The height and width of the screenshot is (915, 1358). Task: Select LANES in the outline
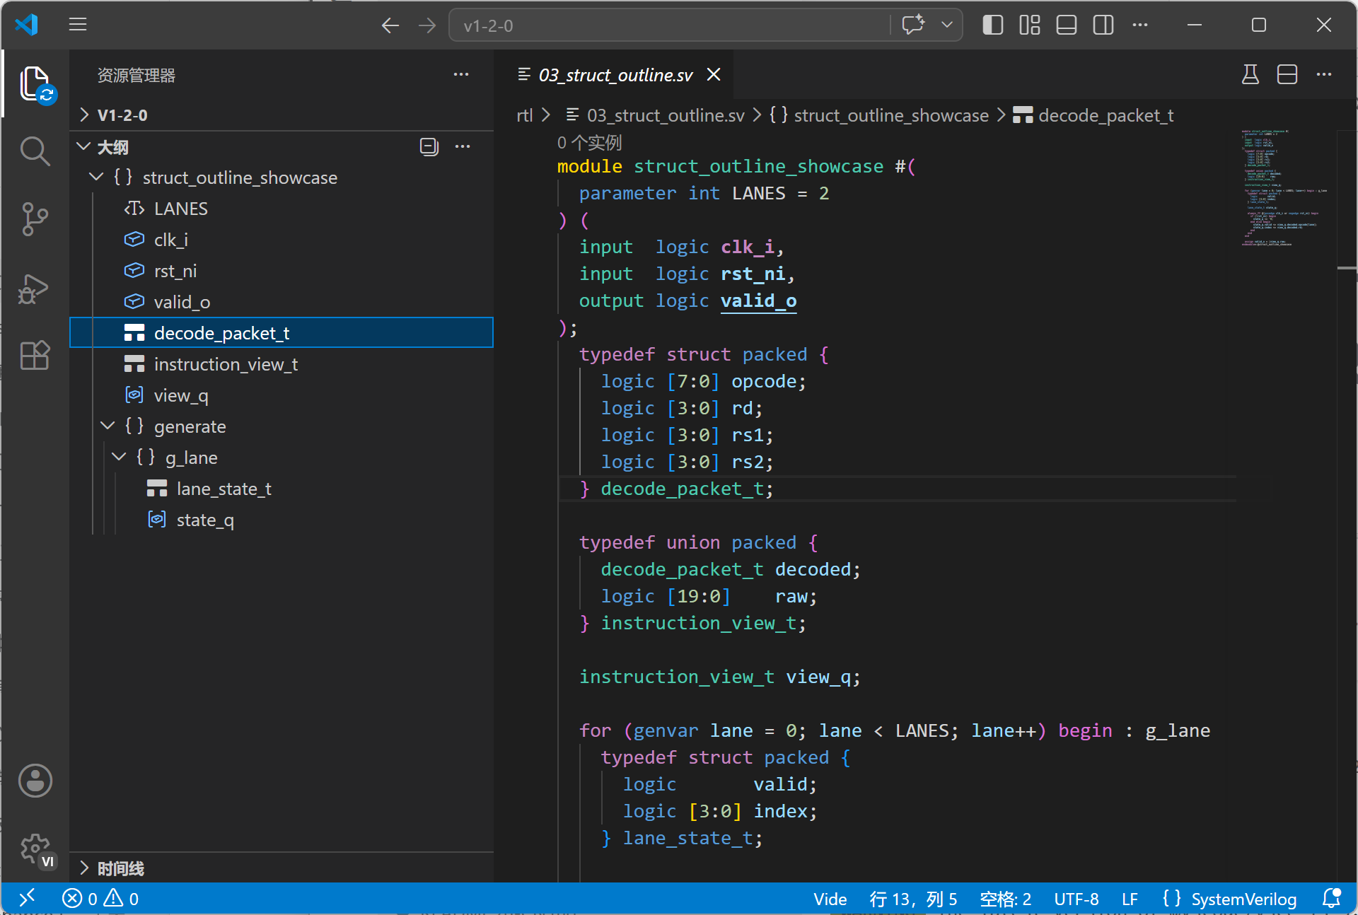pyautogui.click(x=282, y=209)
